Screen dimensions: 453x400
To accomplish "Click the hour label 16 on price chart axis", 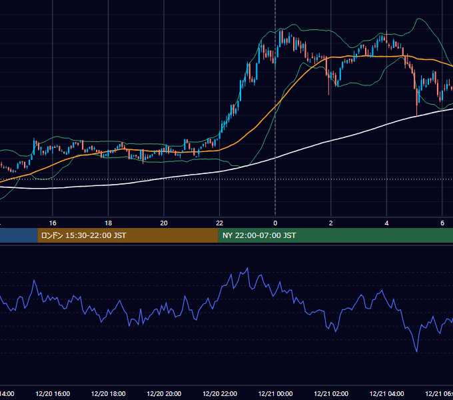I will tap(53, 223).
